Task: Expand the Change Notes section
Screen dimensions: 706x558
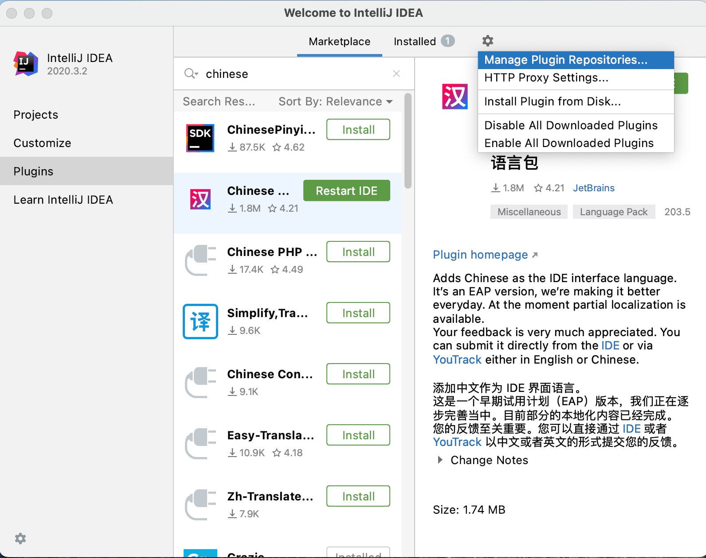Action: (440, 460)
